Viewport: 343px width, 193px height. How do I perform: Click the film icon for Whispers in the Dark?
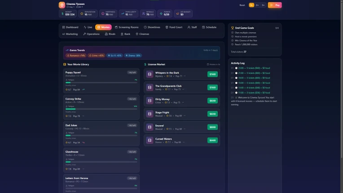(150, 75)
